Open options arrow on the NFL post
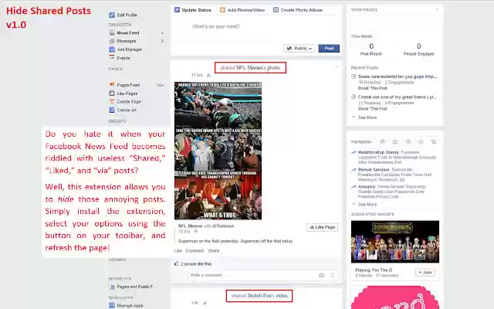494x309 pixels. pyautogui.click(x=337, y=66)
